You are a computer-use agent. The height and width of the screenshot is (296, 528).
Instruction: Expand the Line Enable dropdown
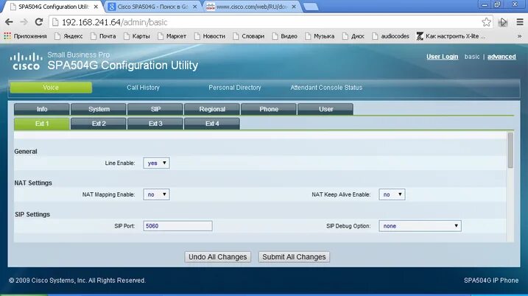156,163
